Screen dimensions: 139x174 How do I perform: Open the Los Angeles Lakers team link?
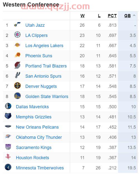pyautogui.click(x=44, y=46)
